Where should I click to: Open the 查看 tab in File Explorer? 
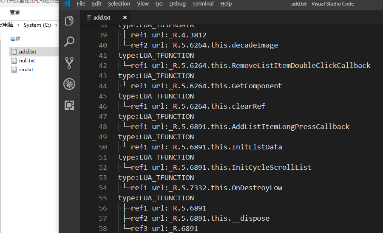[14, 12]
